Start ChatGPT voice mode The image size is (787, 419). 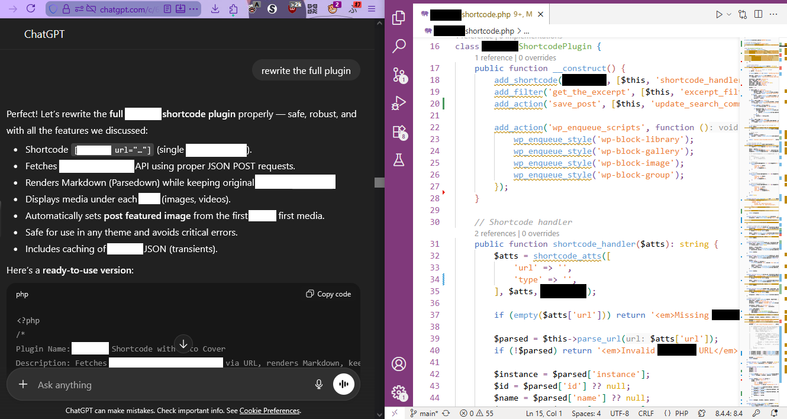(x=344, y=384)
